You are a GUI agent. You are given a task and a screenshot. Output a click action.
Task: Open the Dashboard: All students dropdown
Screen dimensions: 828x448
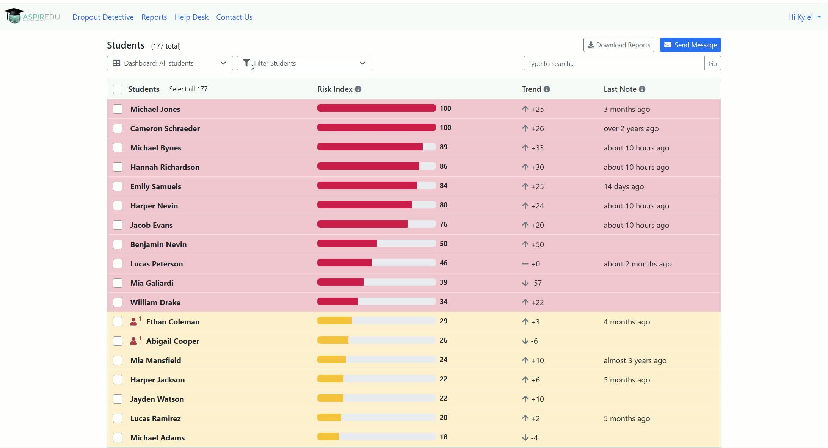click(170, 63)
